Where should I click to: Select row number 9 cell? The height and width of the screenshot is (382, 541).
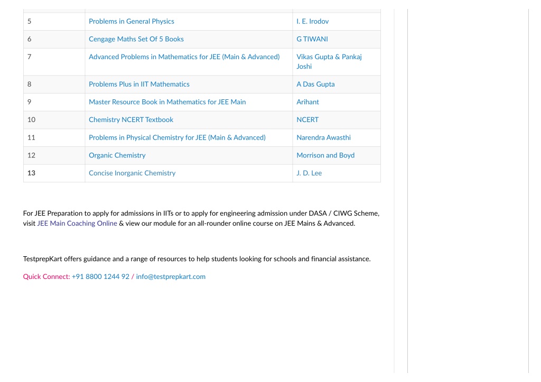click(54, 102)
